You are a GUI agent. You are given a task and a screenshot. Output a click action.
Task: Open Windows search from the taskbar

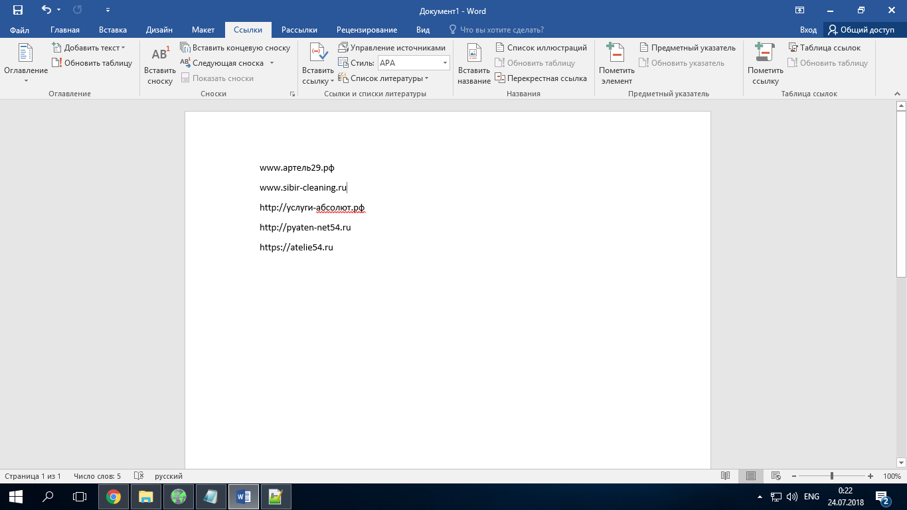(48, 497)
